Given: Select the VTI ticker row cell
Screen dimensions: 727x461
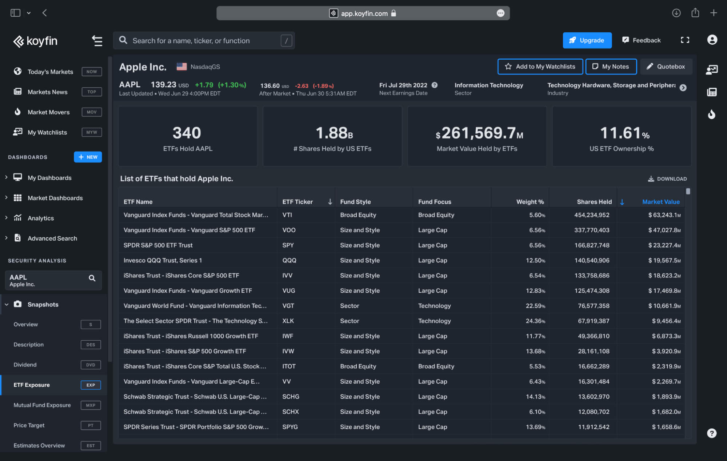Looking at the screenshot, I should point(306,215).
